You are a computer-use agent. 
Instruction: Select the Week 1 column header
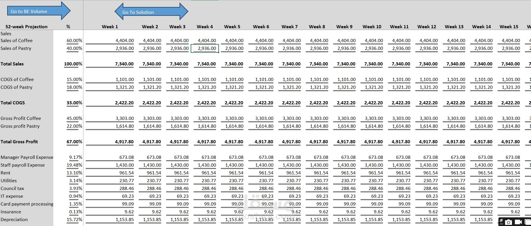pyautogui.click(x=110, y=27)
